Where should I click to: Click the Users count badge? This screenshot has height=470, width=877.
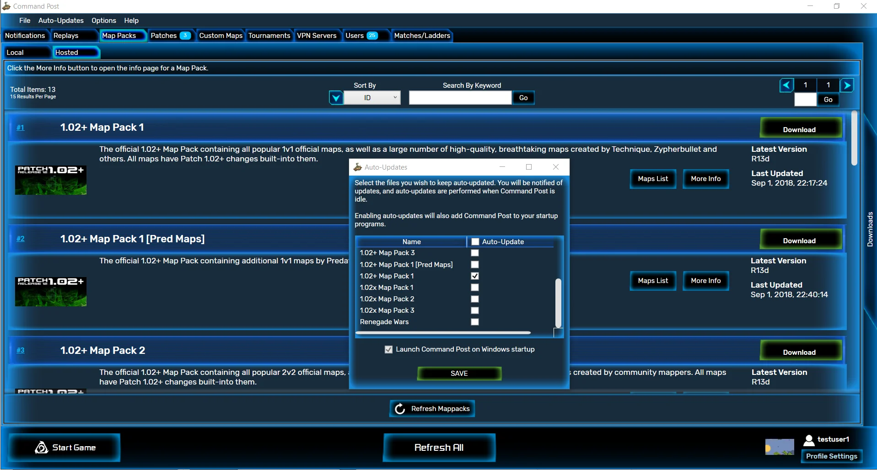(372, 36)
